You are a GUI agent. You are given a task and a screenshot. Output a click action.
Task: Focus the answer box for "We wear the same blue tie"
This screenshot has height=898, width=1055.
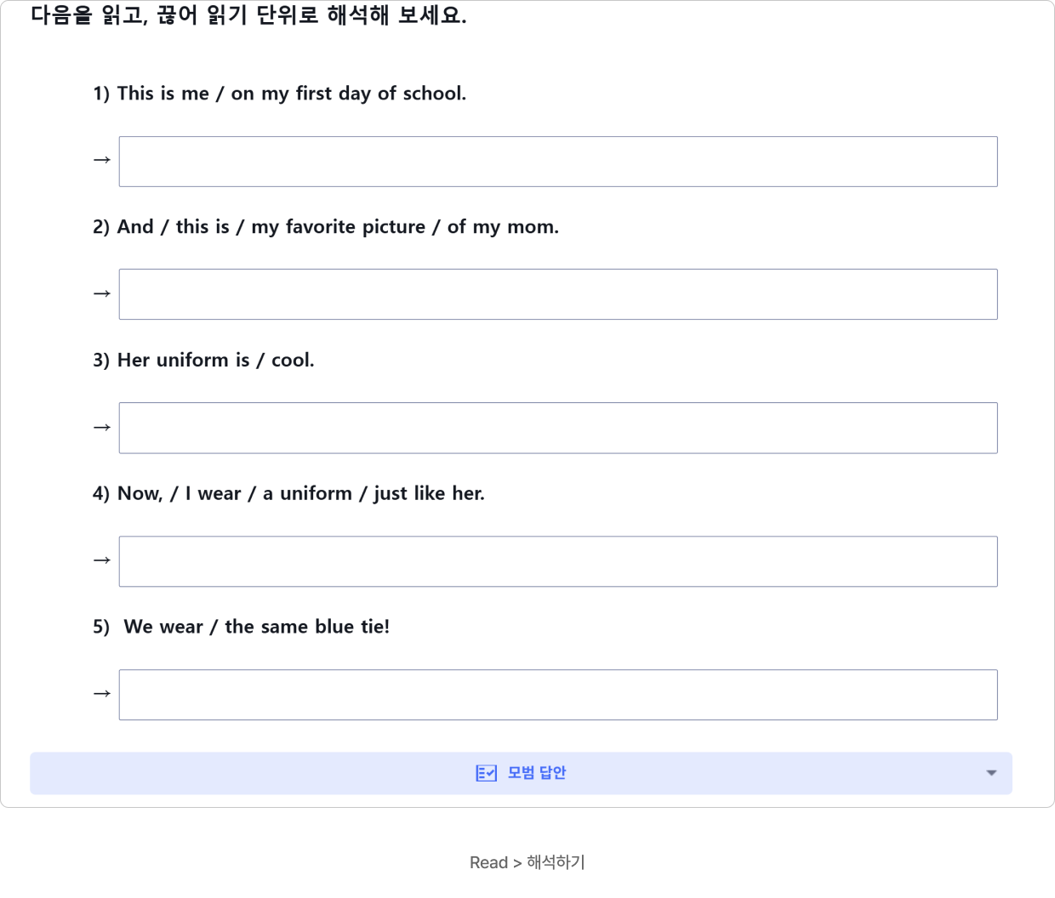point(558,695)
